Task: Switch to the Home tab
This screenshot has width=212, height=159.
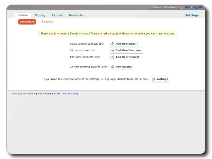Action: (23, 15)
